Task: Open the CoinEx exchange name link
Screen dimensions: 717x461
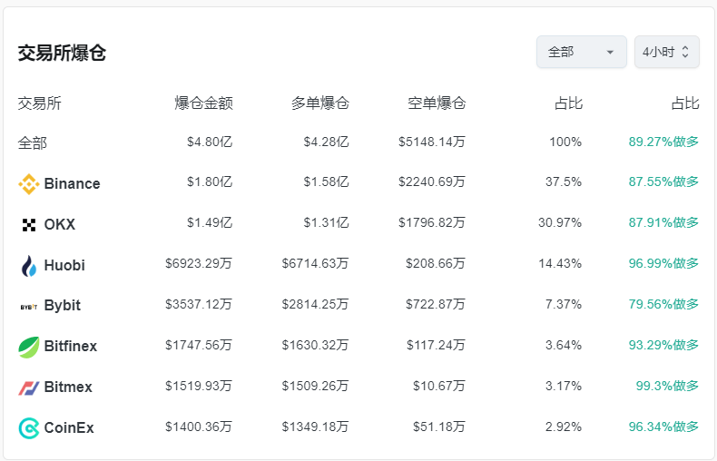Action: 69,428
